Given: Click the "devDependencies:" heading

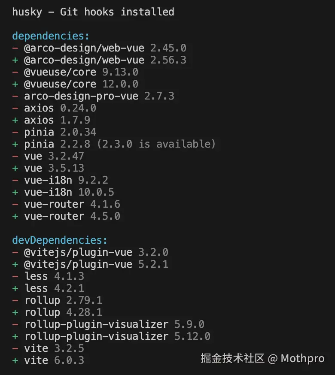Looking at the screenshot, I should tap(60, 240).
